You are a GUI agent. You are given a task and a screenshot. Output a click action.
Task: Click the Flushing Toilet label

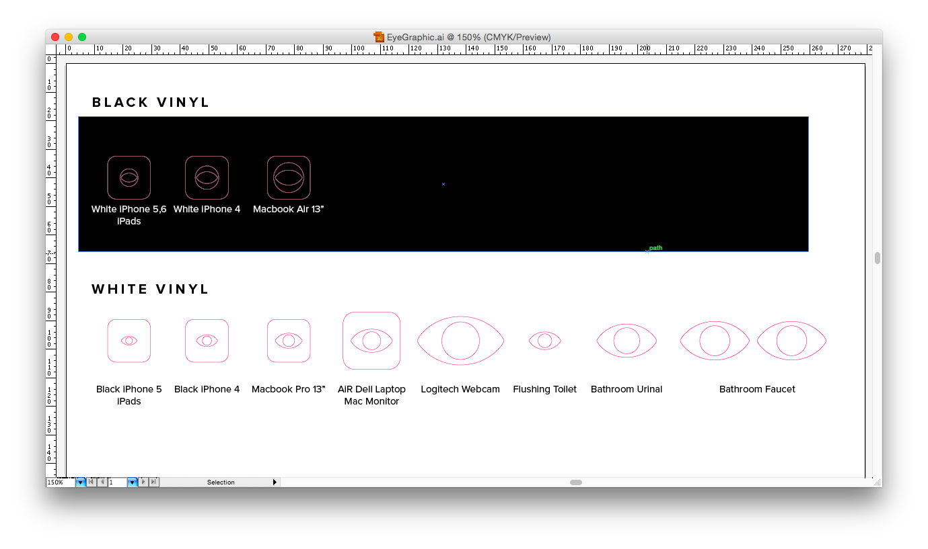click(x=545, y=389)
